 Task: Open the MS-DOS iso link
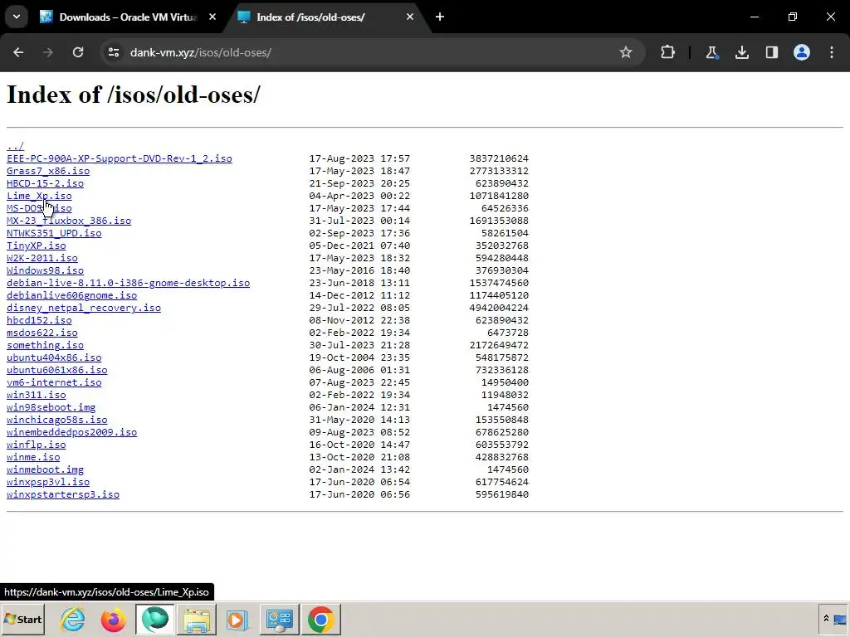pos(39,208)
